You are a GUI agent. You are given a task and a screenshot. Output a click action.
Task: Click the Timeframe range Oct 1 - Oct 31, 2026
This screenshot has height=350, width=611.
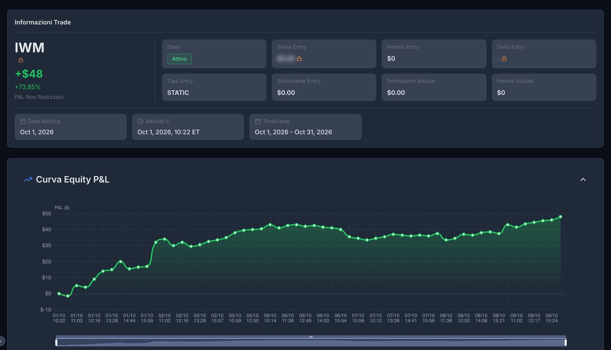tap(293, 132)
